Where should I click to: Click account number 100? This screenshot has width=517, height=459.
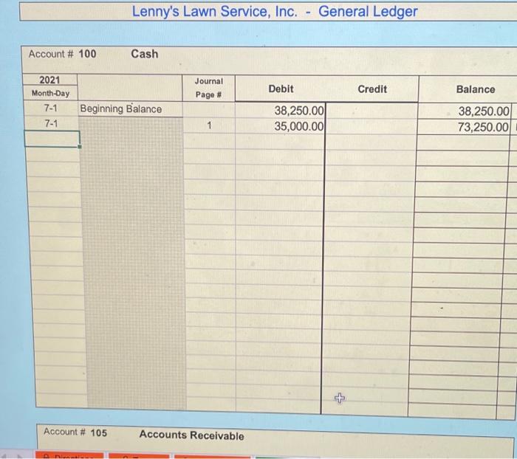(x=87, y=54)
